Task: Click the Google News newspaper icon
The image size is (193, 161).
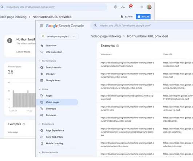Action: 42,80
